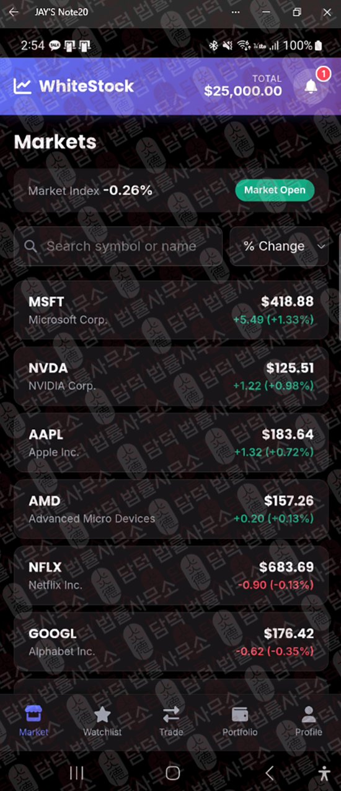Select the NVDA NVIDIA Corp. listing

(171, 377)
